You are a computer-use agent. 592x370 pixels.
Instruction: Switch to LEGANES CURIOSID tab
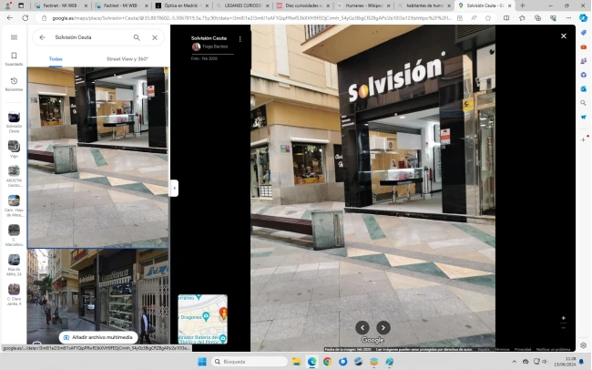pos(243,5)
